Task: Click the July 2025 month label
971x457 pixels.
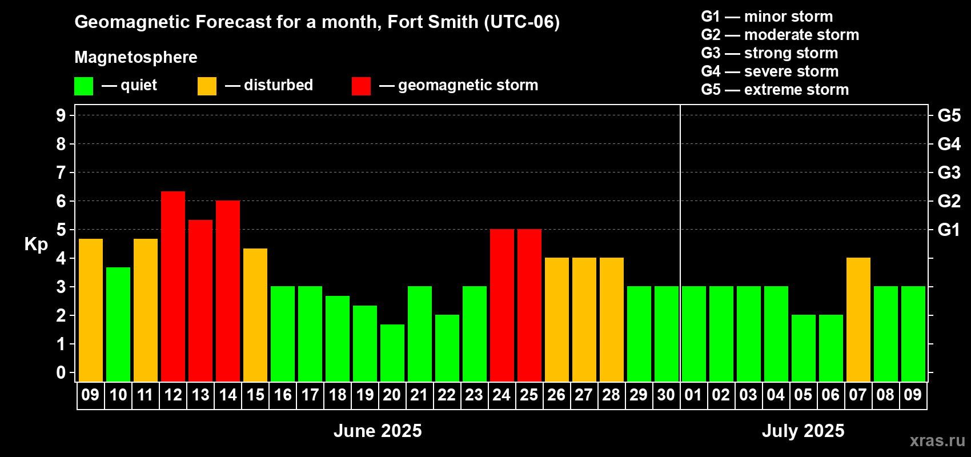Action: tap(803, 431)
